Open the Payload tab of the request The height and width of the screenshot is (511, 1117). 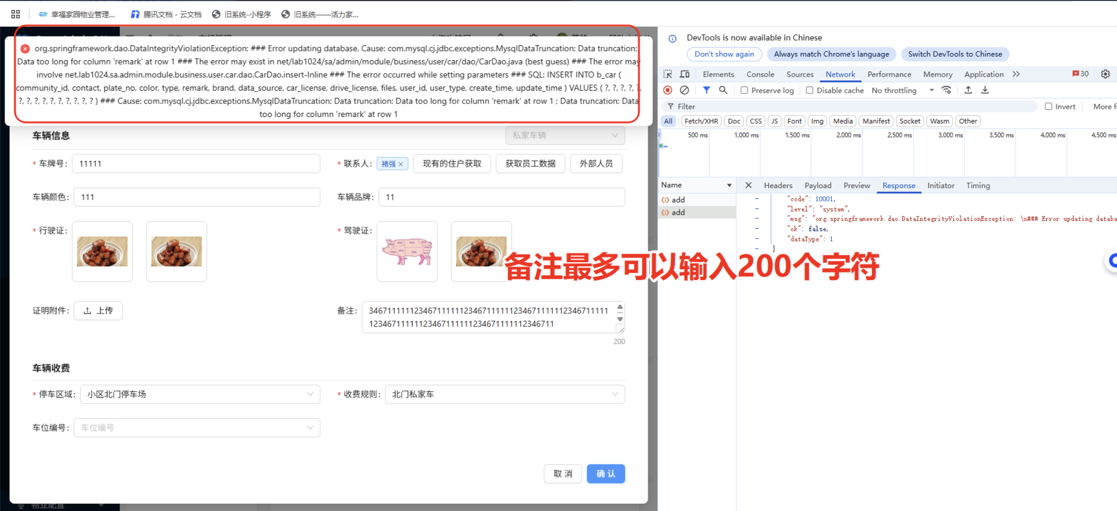click(818, 185)
